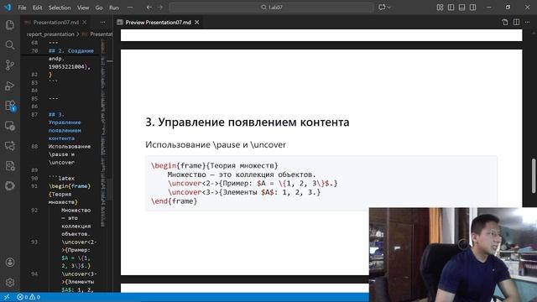Click the 'Множество — это коллекция объектов.' preview line
This screenshot has height=302, width=537.
coord(242,174)
